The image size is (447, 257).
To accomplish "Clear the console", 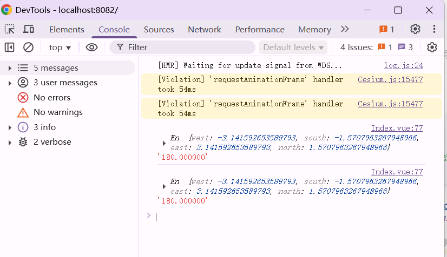I will click(x=28, y=47).
